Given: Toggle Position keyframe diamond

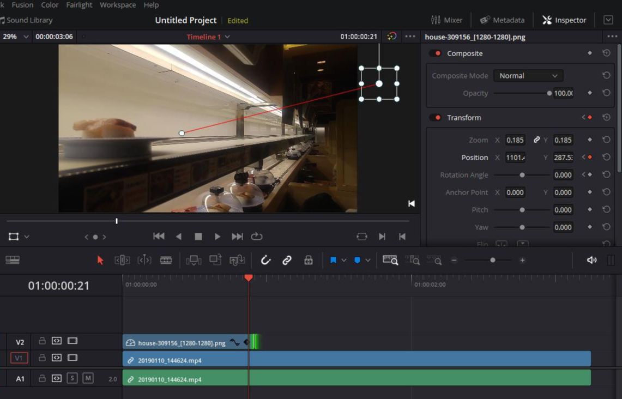Looking at the screenshot, I should [590, 158].
